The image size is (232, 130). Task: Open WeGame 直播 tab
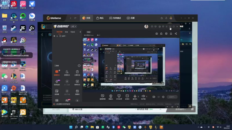tap(131, 18)
